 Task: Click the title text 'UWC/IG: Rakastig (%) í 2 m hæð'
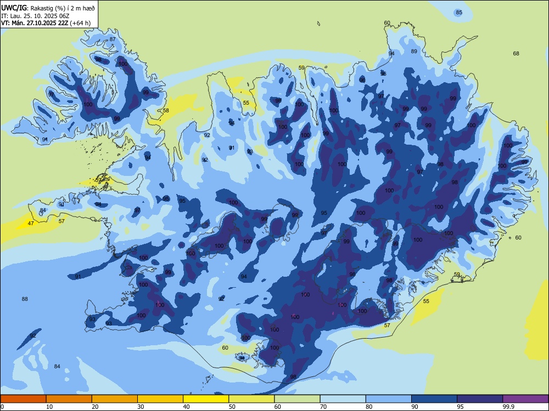(x=48, y=7)
